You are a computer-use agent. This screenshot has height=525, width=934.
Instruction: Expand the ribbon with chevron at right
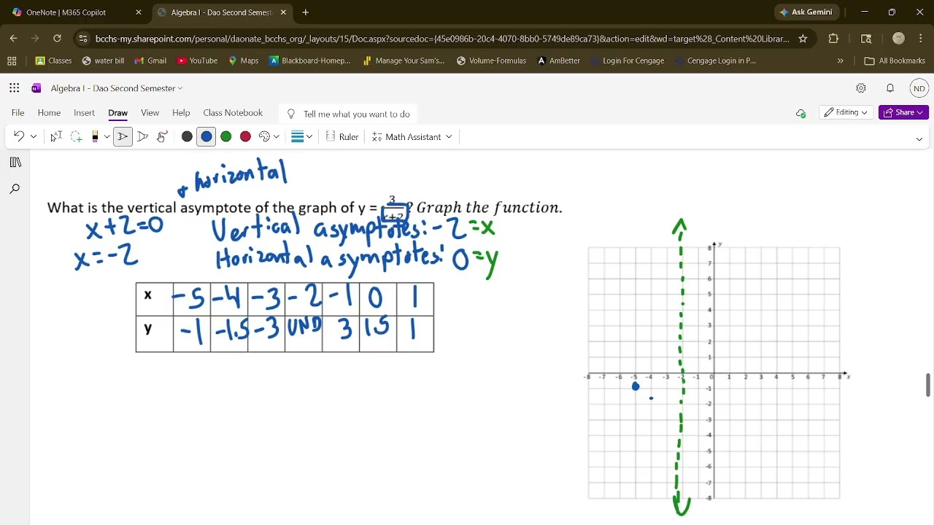pyautogui.click(x=919, y=139)
